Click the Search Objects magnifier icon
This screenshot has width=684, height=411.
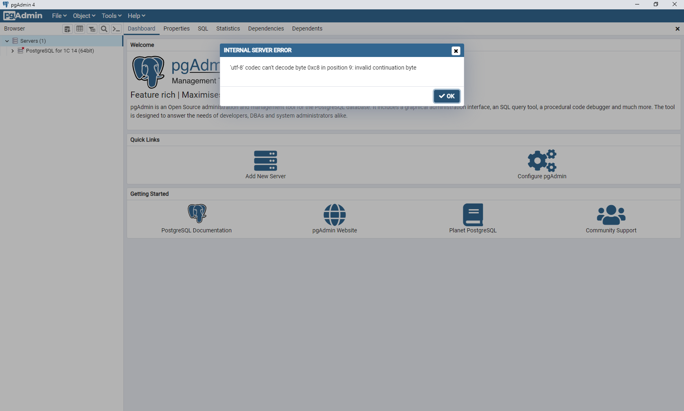click(x=104, y=29)
